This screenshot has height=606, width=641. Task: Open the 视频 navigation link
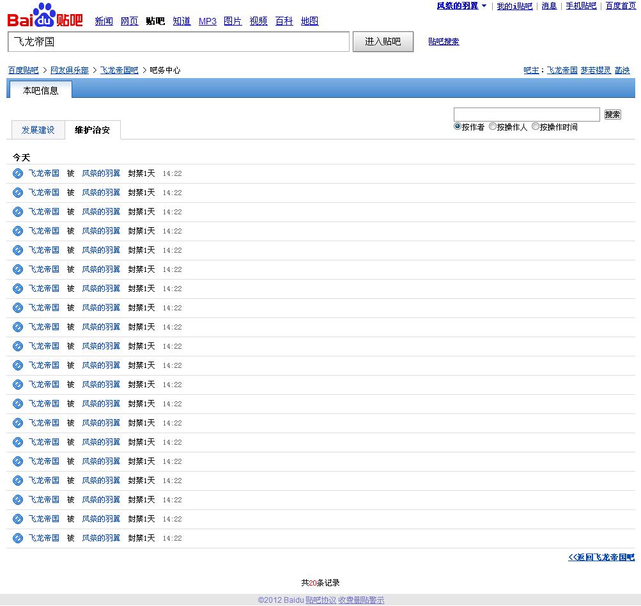point(258,21)
